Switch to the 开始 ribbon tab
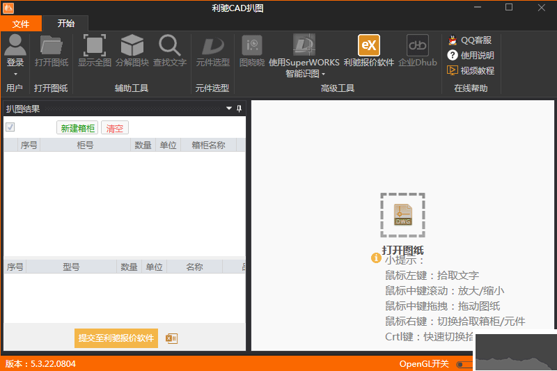 [x=65, y=24]
